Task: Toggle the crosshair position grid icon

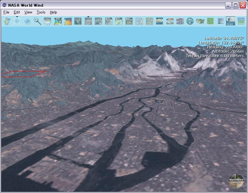Action: (17, 21)
